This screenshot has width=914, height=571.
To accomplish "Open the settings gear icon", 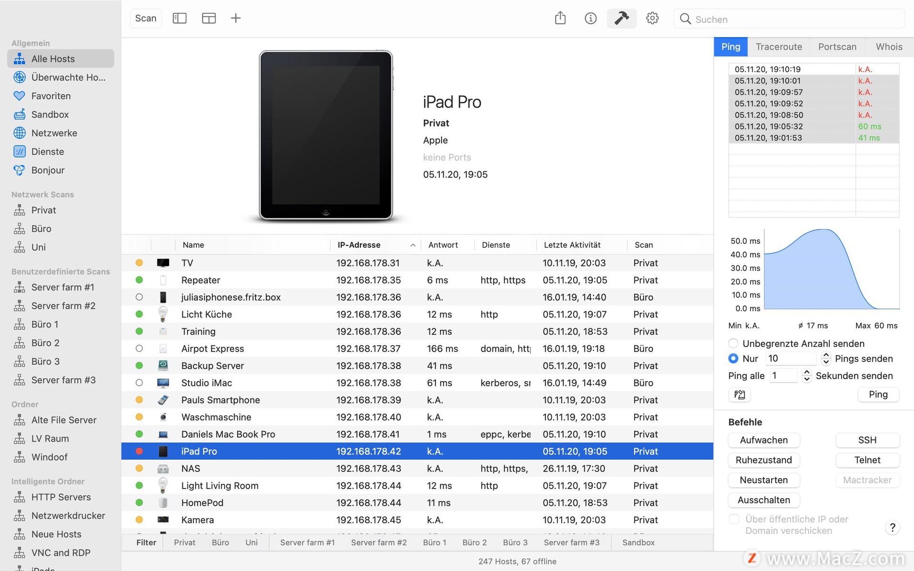I will click(x=652, y=19).
